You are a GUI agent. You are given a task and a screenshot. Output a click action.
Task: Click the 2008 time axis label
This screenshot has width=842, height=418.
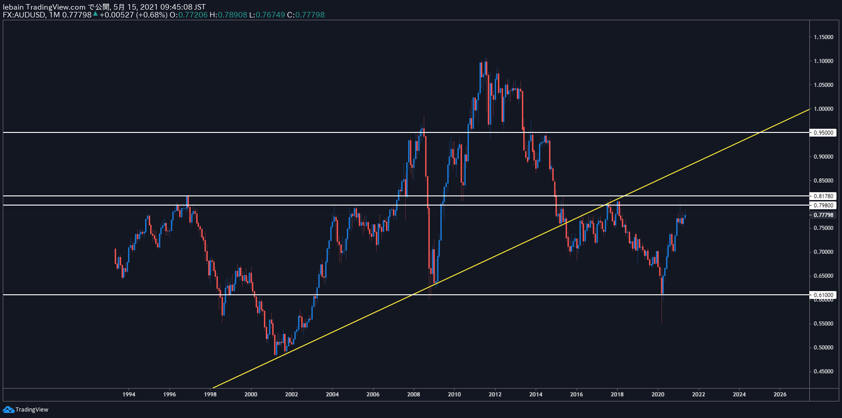(414, 394)
